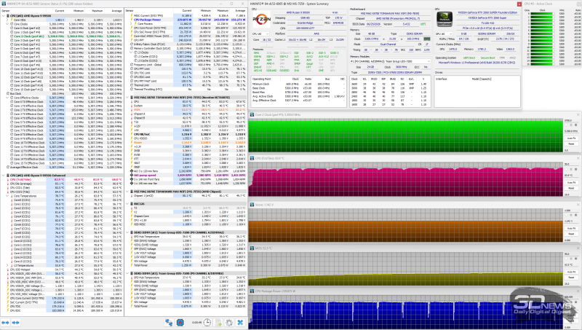Expand the Core VIDs tree node
This screenshot has height=330, width=582.
[7, 20]
